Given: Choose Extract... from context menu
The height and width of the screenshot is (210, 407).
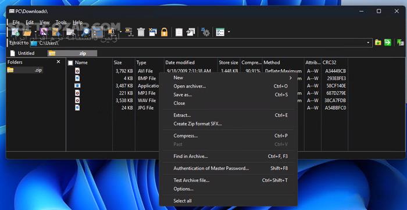Looking at the screenshot, I should (x=228, y=115).
